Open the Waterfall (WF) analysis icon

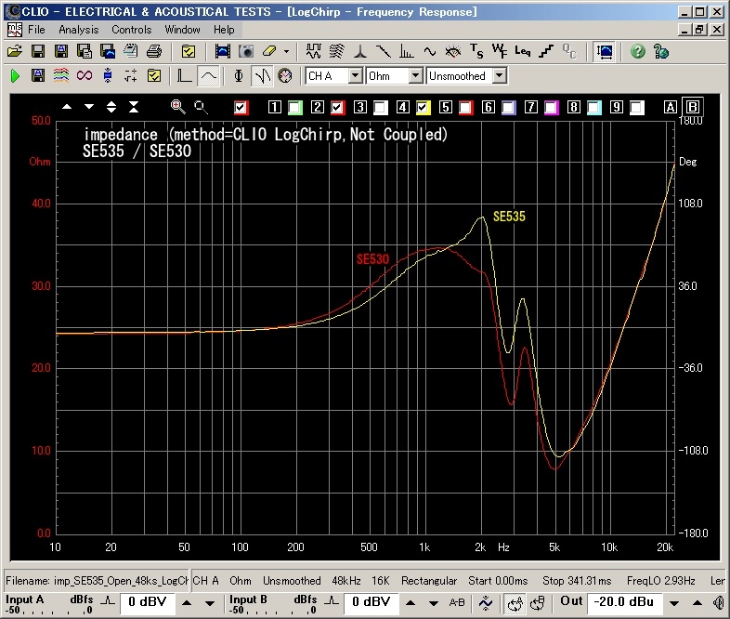point(499,51)
